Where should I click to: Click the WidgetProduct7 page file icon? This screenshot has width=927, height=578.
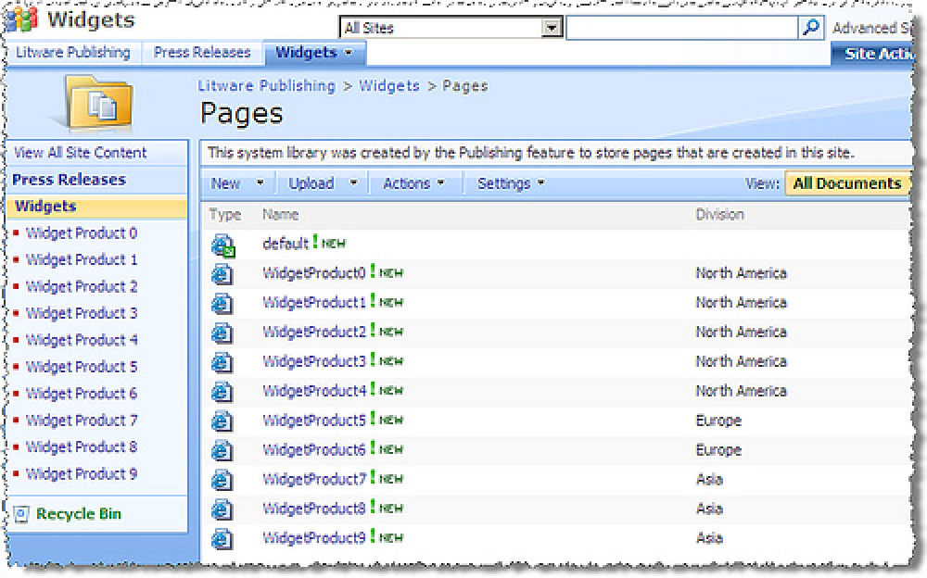[x=222, y=480]
